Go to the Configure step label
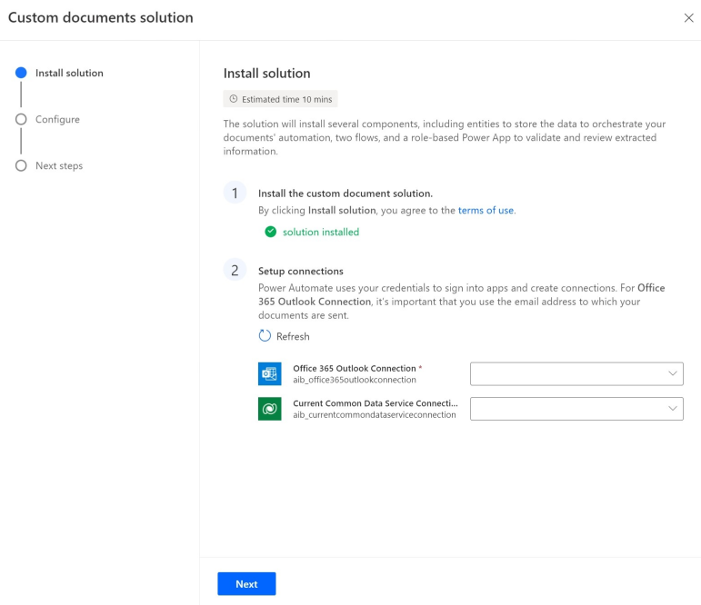Screen dimensions: 701x605 pyautogui.click(x=57, y=119)
